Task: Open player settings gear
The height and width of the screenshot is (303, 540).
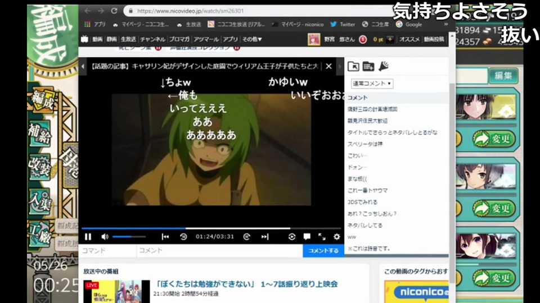Action: (337, 237)
